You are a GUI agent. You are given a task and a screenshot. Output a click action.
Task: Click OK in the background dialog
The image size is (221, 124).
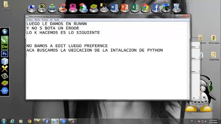pos(195,98)
